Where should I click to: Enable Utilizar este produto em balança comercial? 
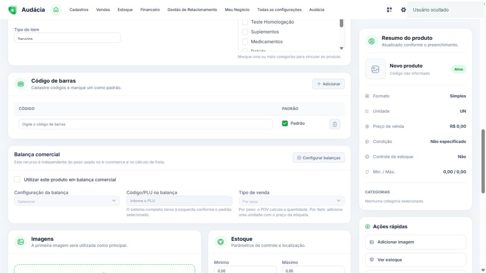coord(17,179)
